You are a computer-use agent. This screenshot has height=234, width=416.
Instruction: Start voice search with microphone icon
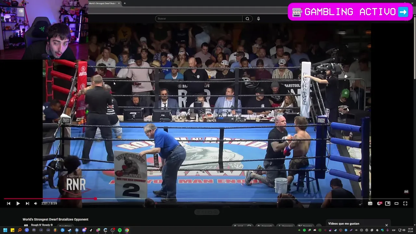[258, 19]
